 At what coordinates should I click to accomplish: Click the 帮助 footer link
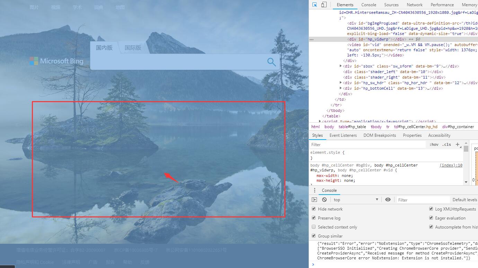tap(127, 262)
